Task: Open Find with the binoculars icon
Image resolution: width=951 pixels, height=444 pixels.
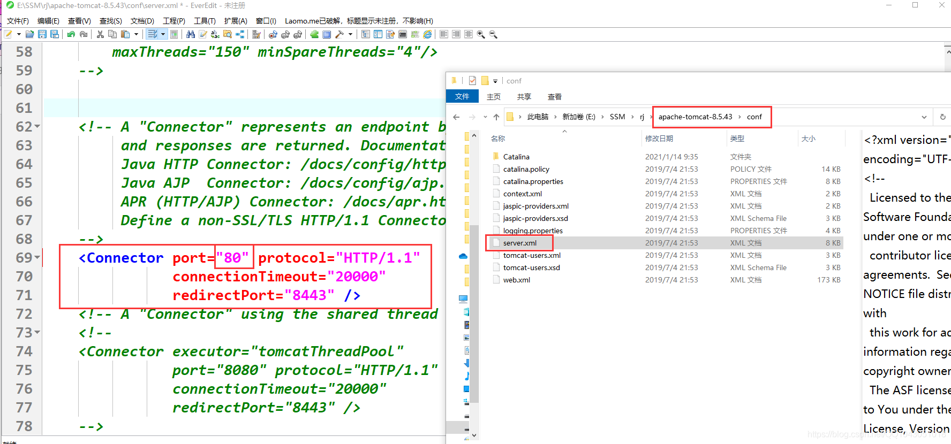Action: pyautogui.click(x=191, y=34)
